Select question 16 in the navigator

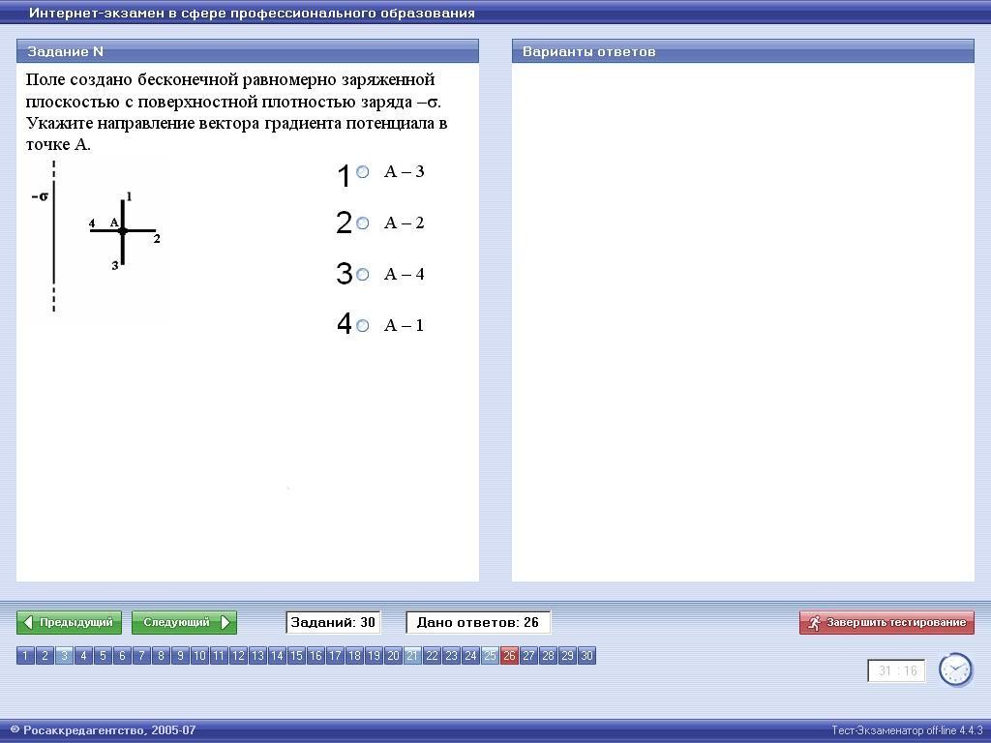[315, 656]
